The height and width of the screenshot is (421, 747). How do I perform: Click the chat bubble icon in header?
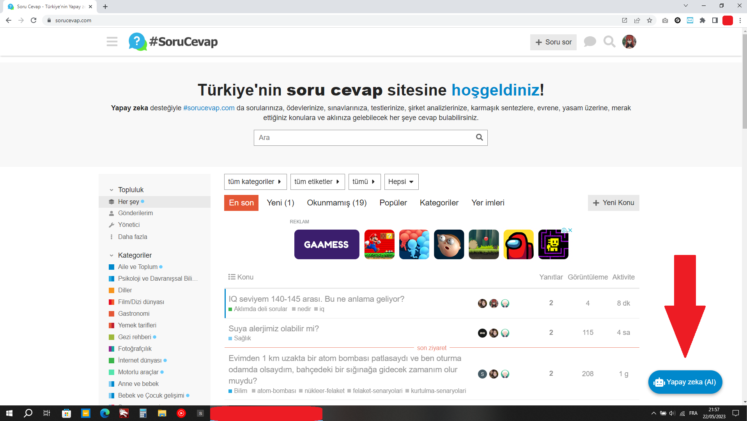[589, 42]
